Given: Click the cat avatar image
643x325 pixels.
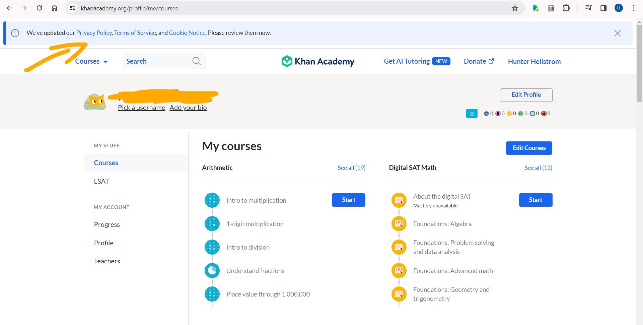Looking at the screenshot, I should coord(95,100).
